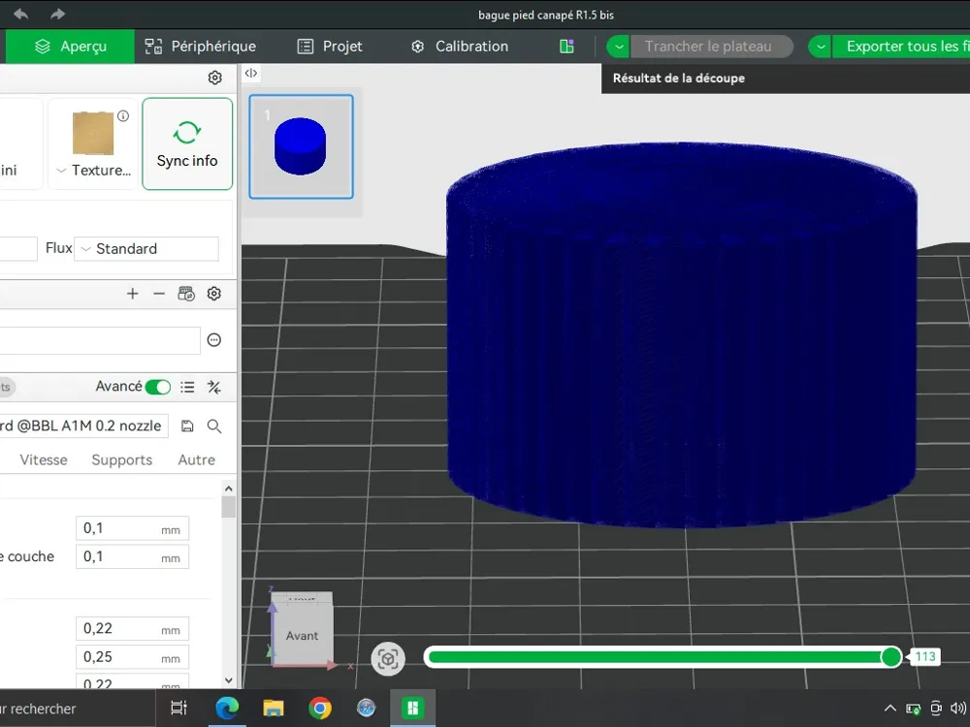
Task: Click the Sync info button
Action: [x=187, y=143]
